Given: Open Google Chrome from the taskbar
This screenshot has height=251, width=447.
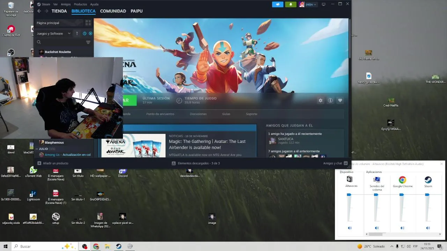Looking at the screenshot, I should 96,246.
